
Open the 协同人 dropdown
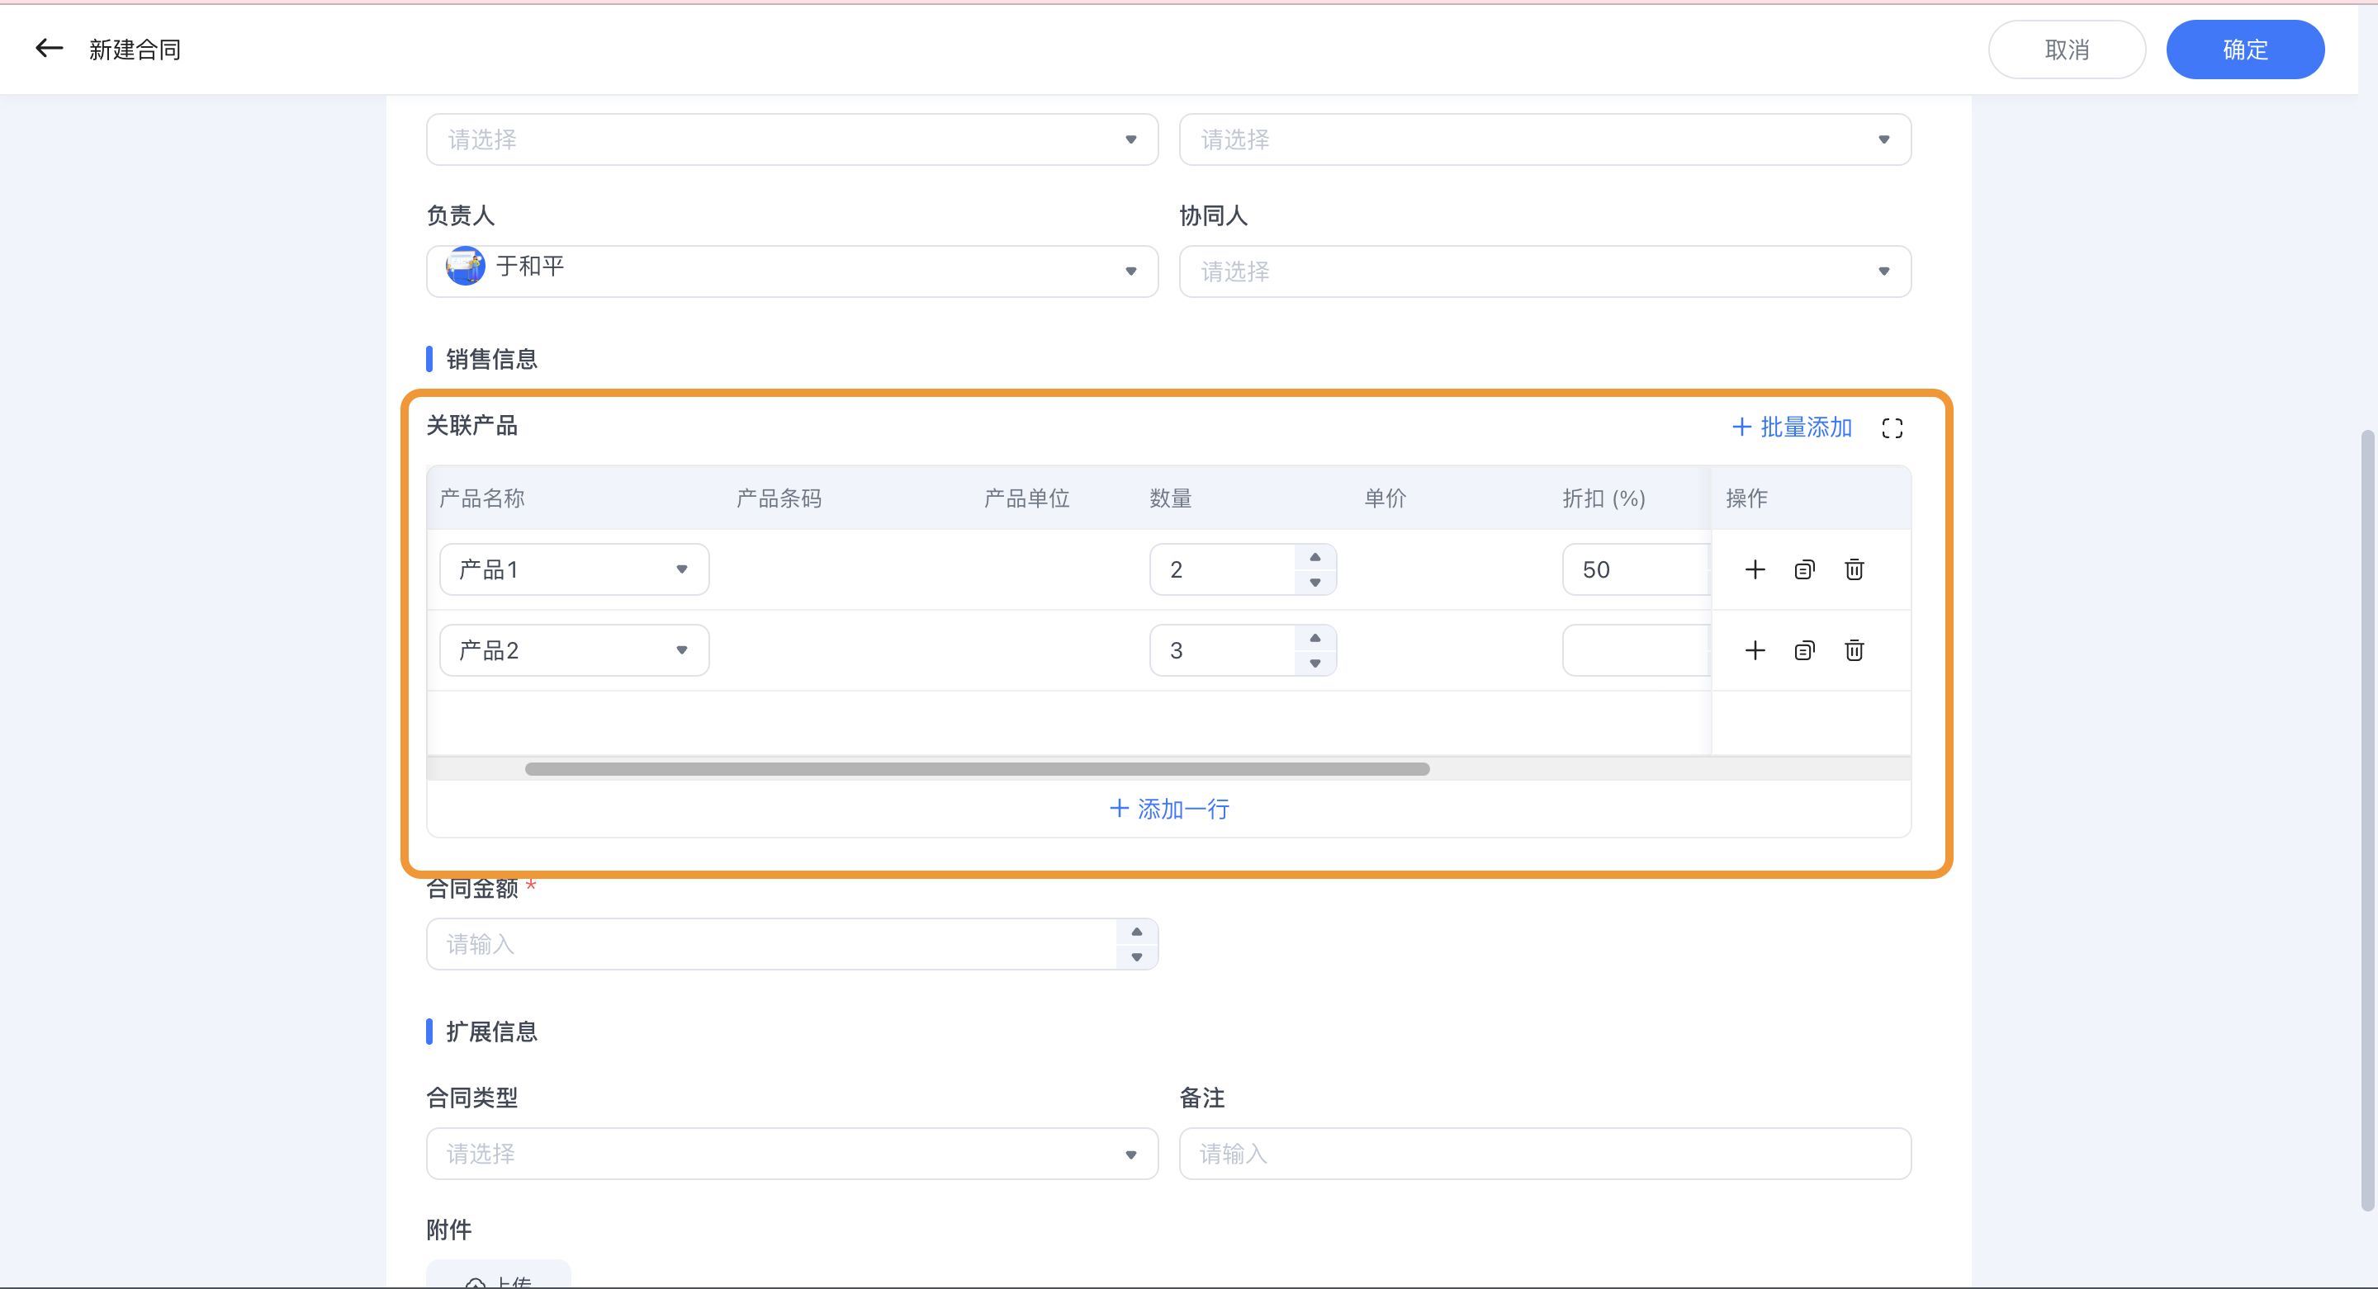coord(1544,271)
